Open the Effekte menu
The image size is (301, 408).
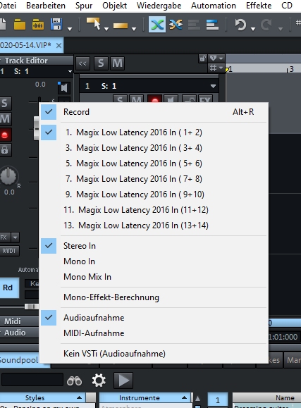click(x=259, y=6)
